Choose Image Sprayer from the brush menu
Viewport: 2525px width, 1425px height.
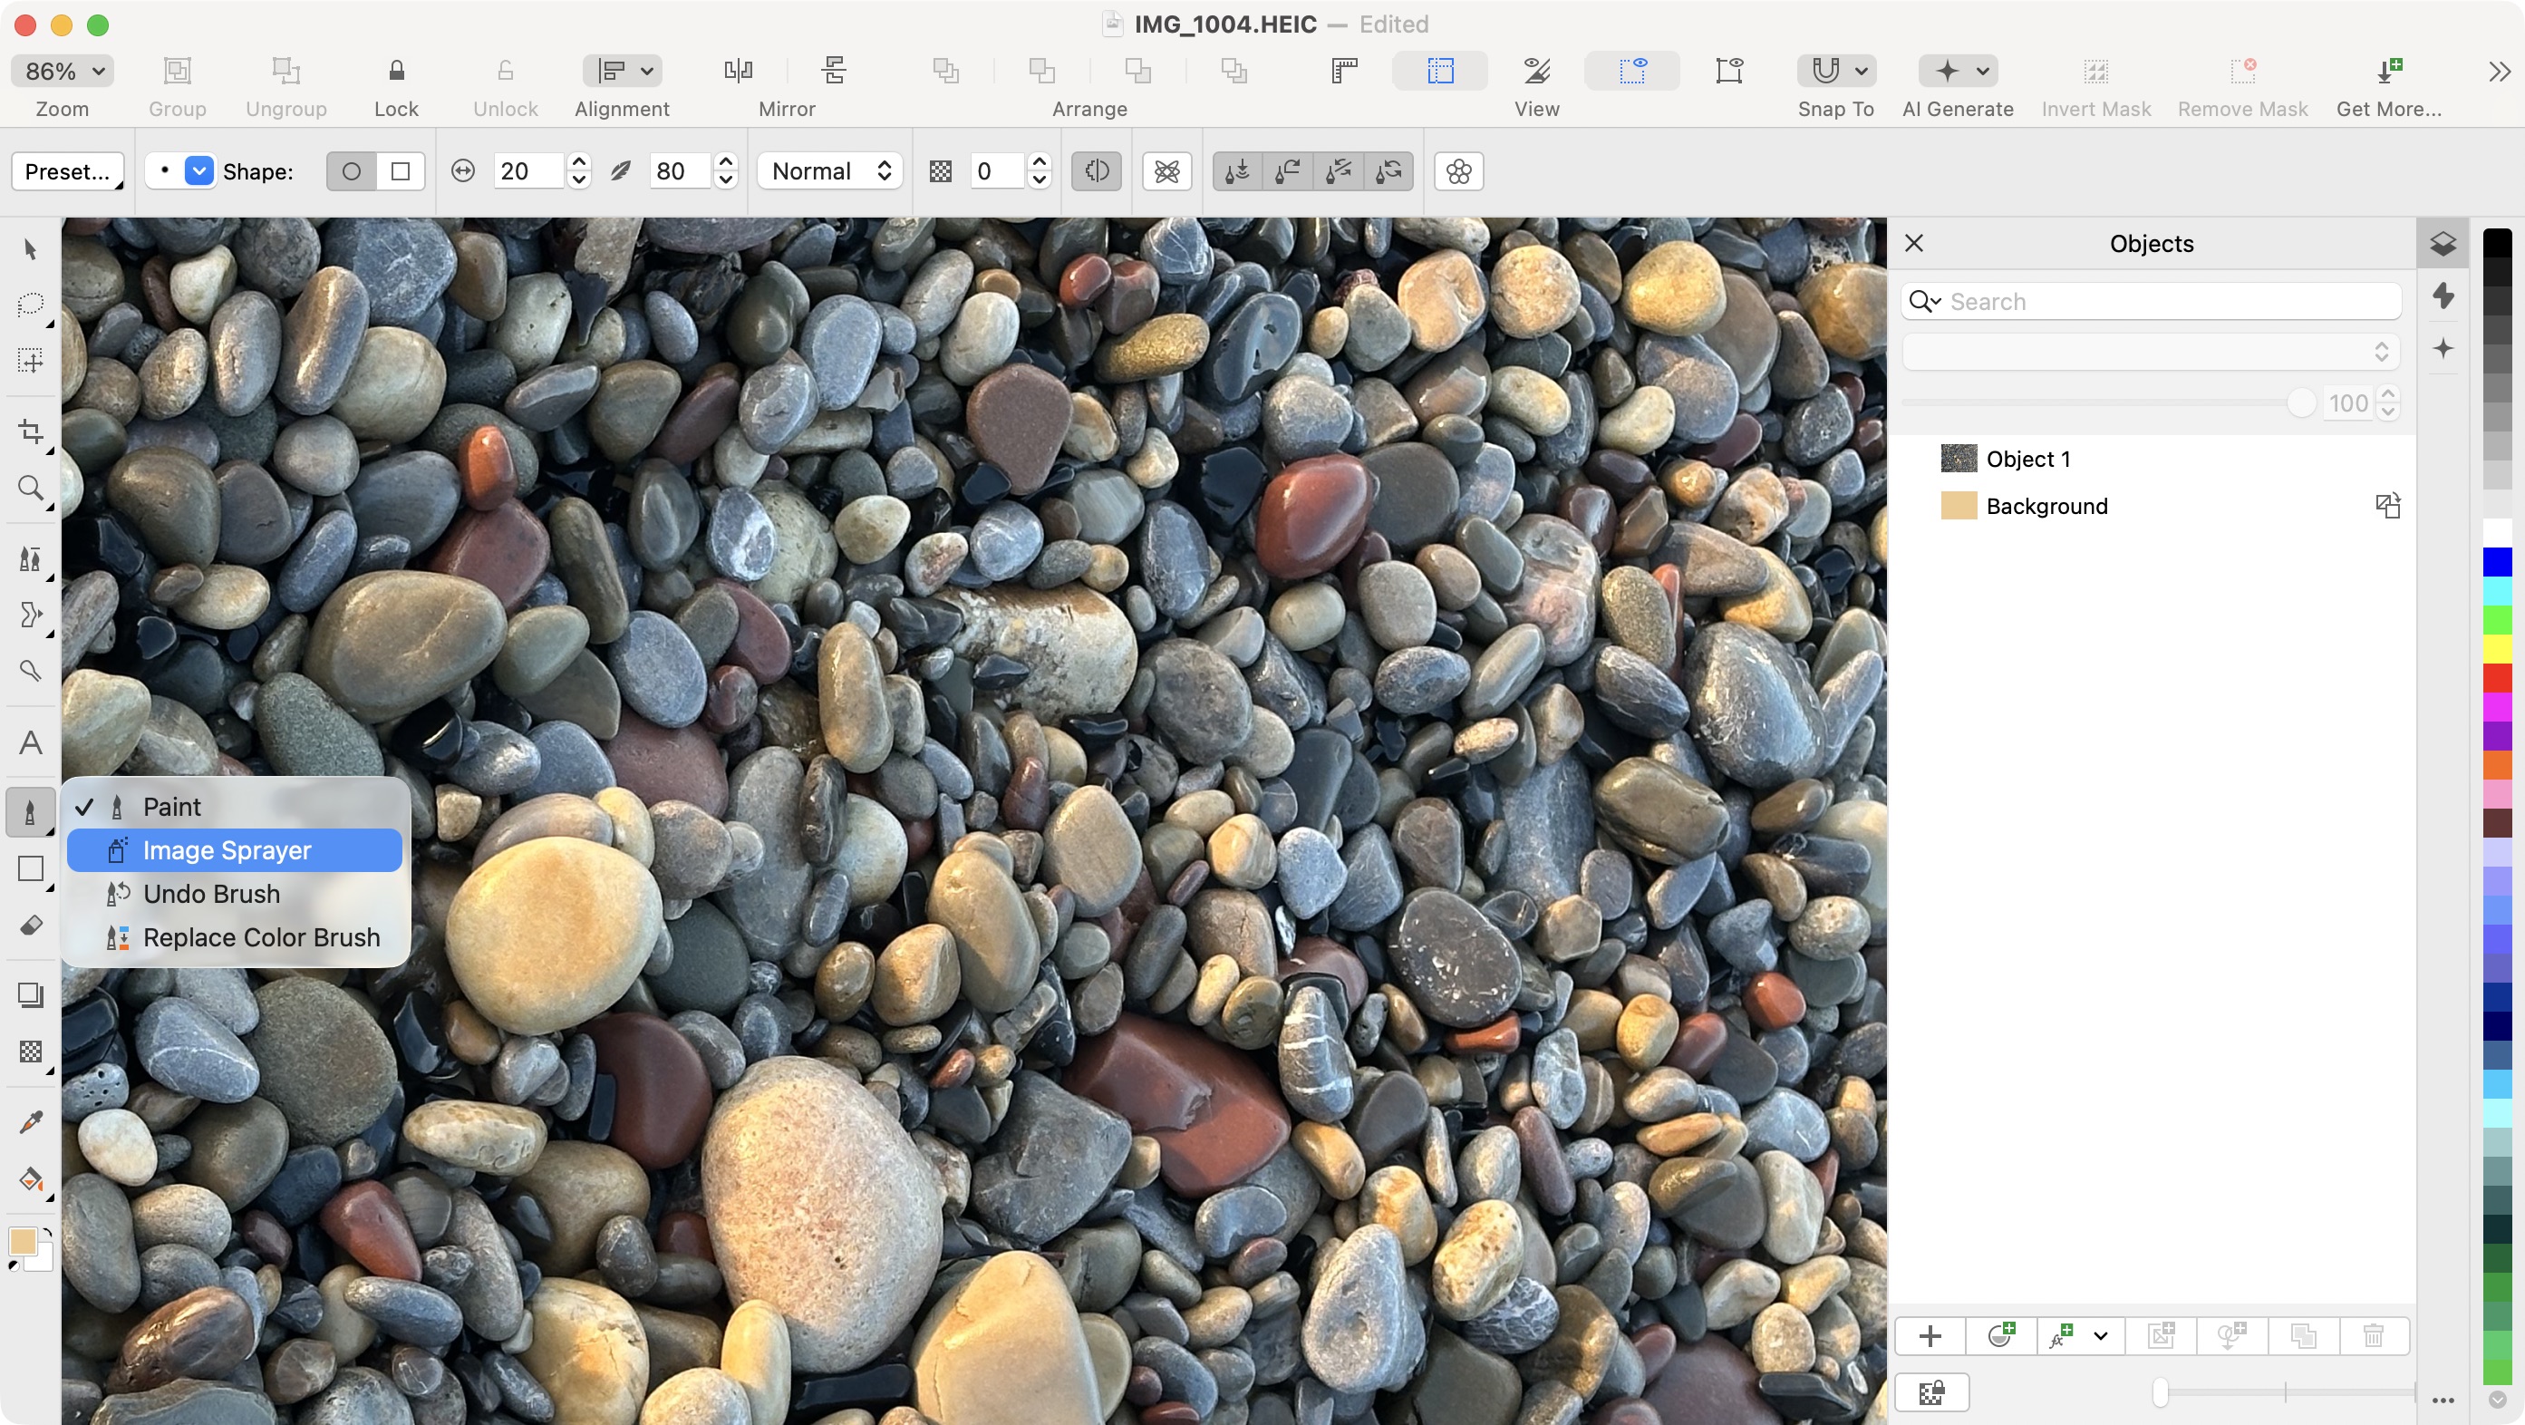pos(227,849)
